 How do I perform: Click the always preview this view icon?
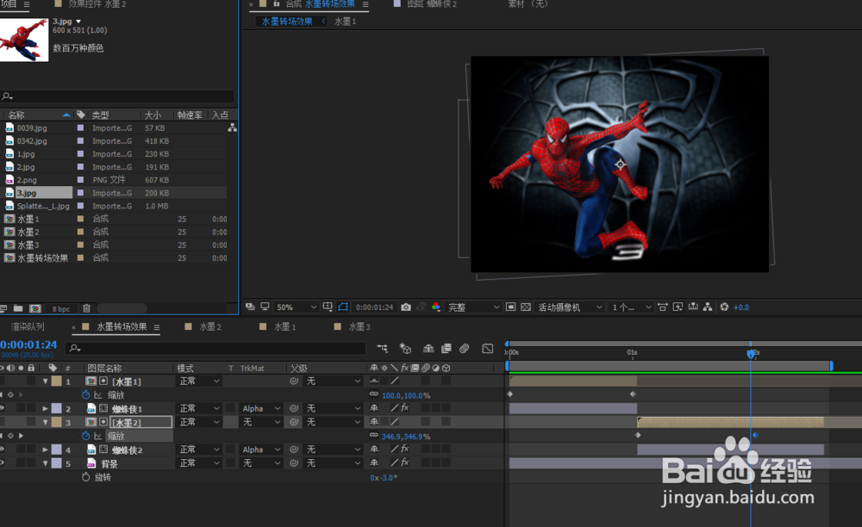point(250,307)
